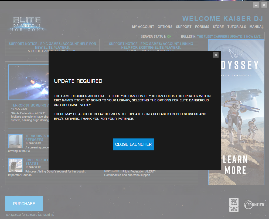Open the Fleet Carriers update bulletin
This screenshot has height=219, width=269.
229,36
